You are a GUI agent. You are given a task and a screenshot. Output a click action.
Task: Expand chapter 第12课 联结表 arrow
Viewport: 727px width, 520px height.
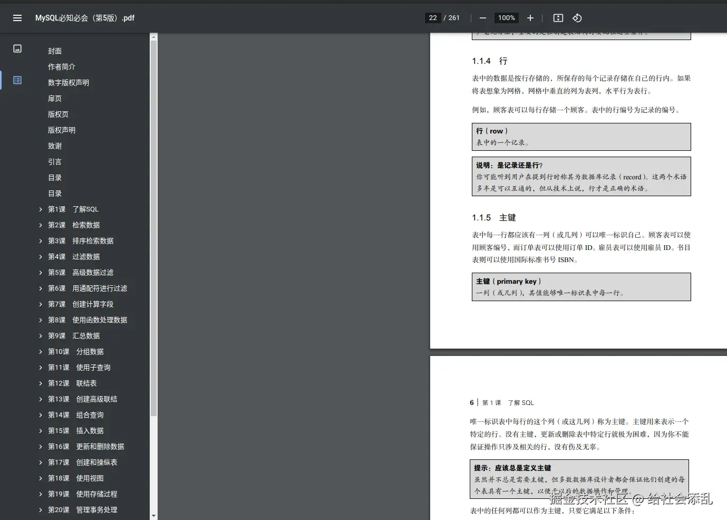click(x=41, y=383)
